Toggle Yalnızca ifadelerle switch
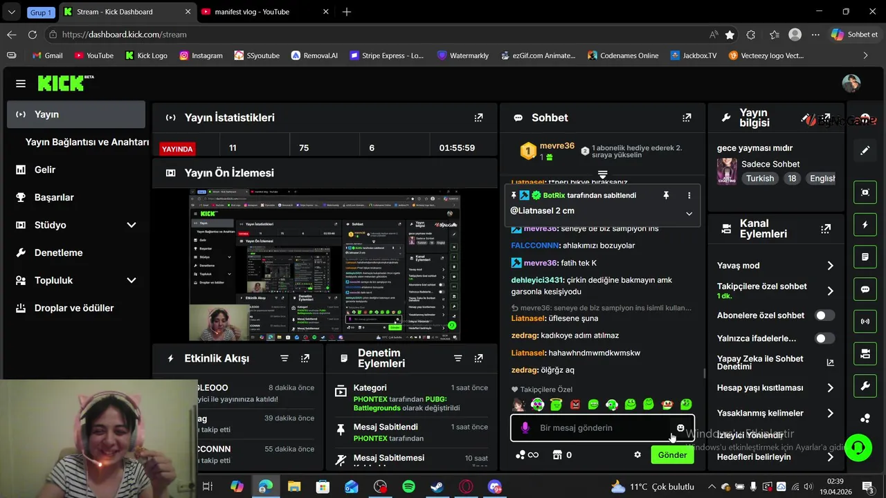Image resolution: width=886 pixels, height=498 pixels. coord(824,339)
